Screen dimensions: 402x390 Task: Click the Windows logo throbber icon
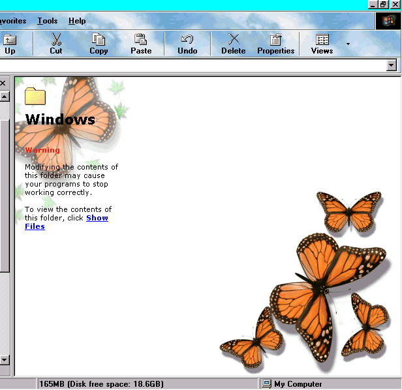pos(388,21)
